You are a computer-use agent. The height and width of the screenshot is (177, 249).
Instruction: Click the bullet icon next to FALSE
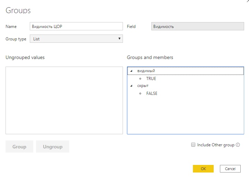[140, 94]
